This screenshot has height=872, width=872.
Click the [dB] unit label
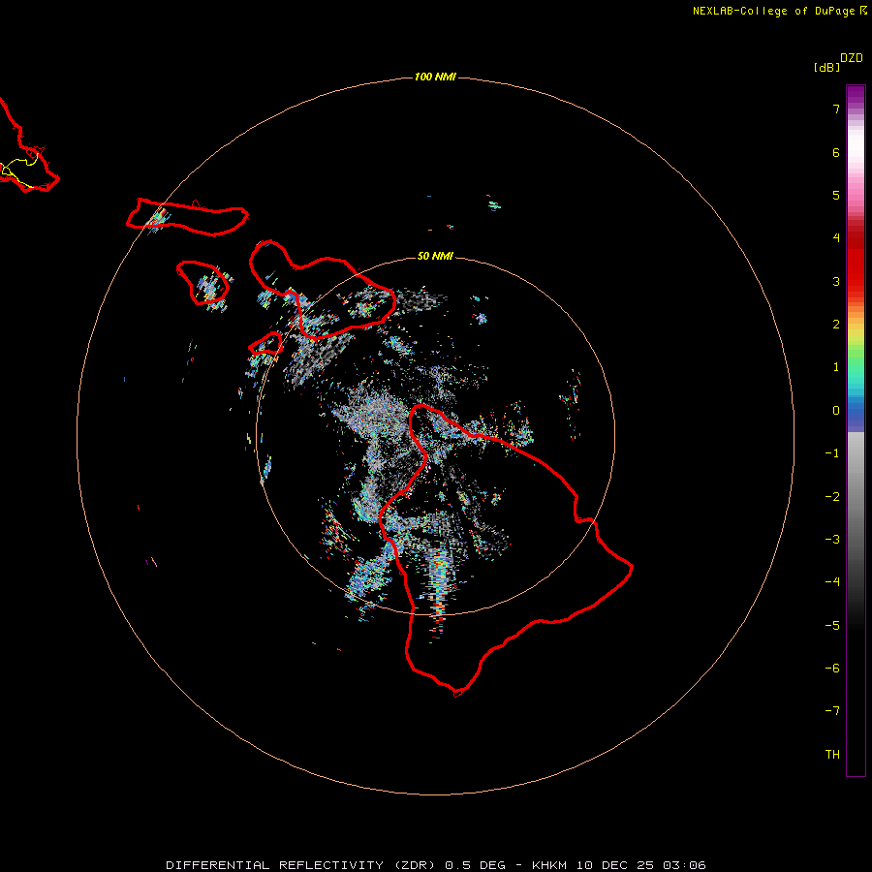tap(827, 67)
